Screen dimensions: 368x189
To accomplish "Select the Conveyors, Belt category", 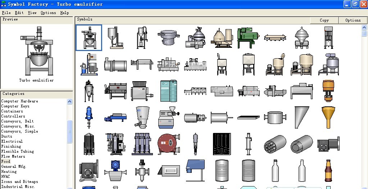I will (x=17, y=121).
